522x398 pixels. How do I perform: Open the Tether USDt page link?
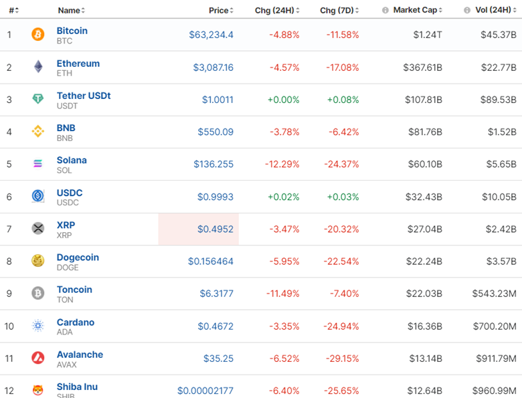click(x=84, y=96)
